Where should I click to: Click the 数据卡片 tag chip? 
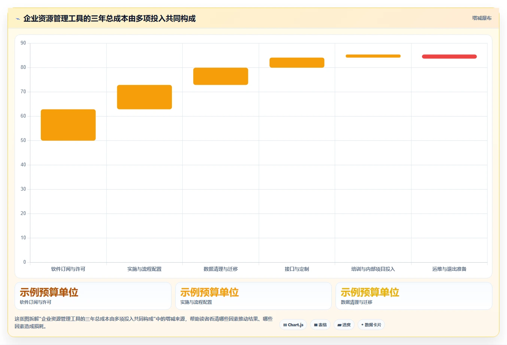(371, 325)
